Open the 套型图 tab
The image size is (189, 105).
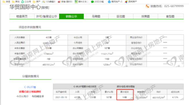pos(171,16)
